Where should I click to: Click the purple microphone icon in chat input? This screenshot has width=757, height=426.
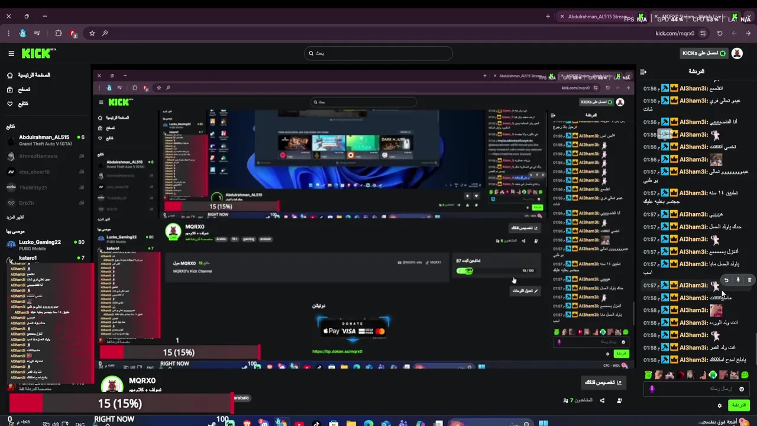coord(652,389)
